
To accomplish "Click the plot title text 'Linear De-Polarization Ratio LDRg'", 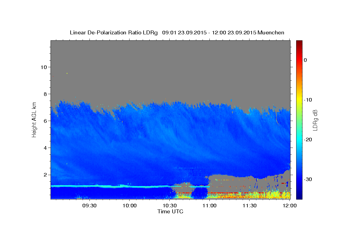I will (114, 33).
